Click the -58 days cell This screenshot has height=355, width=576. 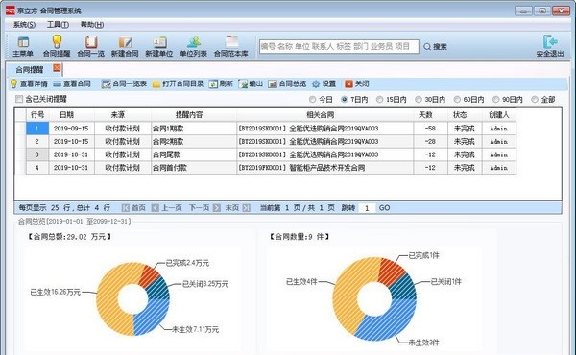pos(430,129)
